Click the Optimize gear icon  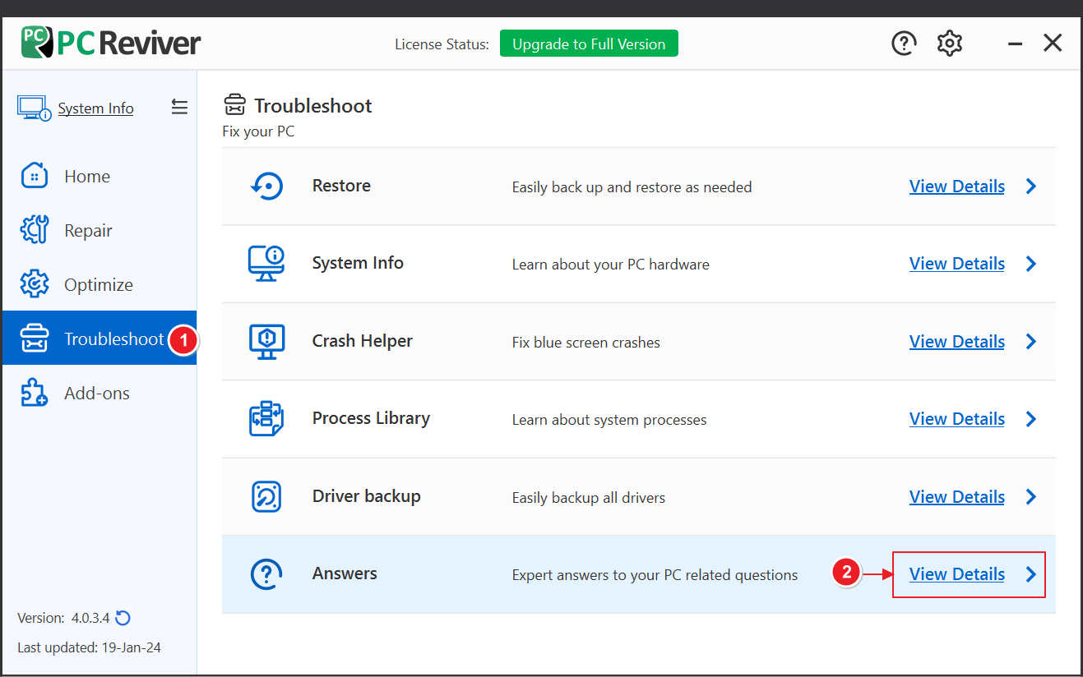coord(35,284)
